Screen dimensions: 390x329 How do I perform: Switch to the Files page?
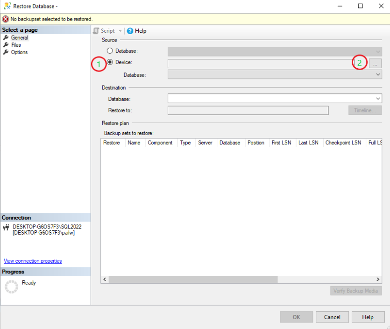pyautogui.click(x=16, y=45)
